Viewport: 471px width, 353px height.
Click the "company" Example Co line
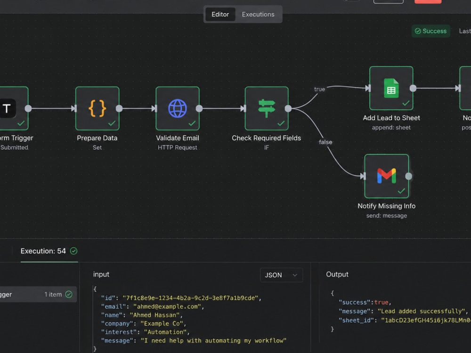coord(144,324)
